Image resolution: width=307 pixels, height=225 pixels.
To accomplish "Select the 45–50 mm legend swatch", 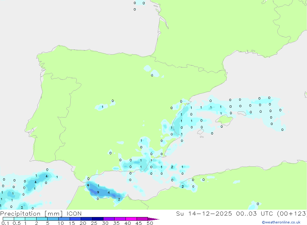I will point(142,219).
